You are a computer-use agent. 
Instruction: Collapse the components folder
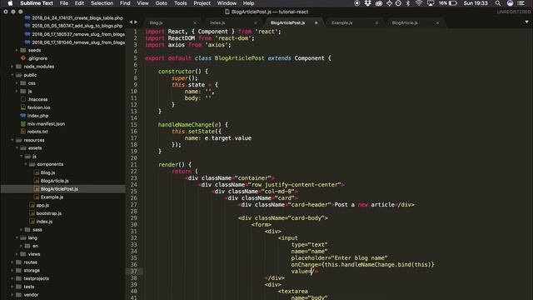pos(26,164)
